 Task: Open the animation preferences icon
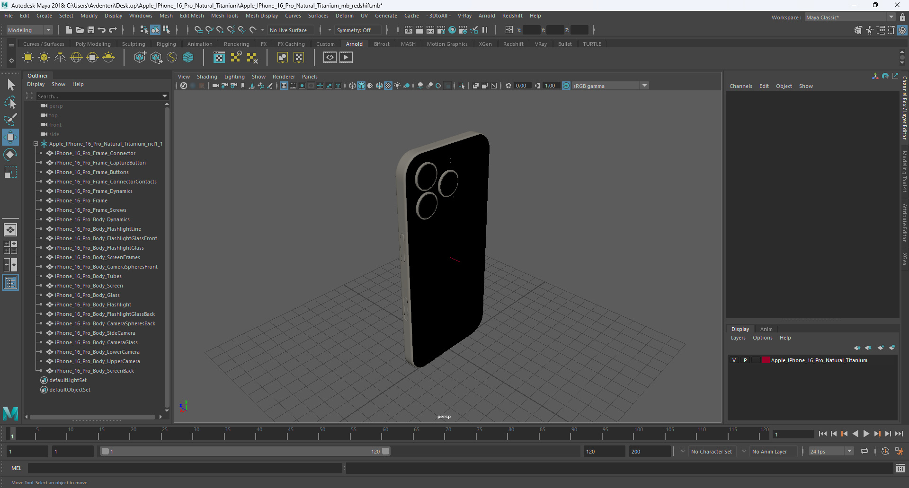899,451
